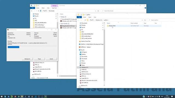This screenshot has height=98, width=175.
Task: Click Up arrow in Downloads window
Action: click(38, 11)
